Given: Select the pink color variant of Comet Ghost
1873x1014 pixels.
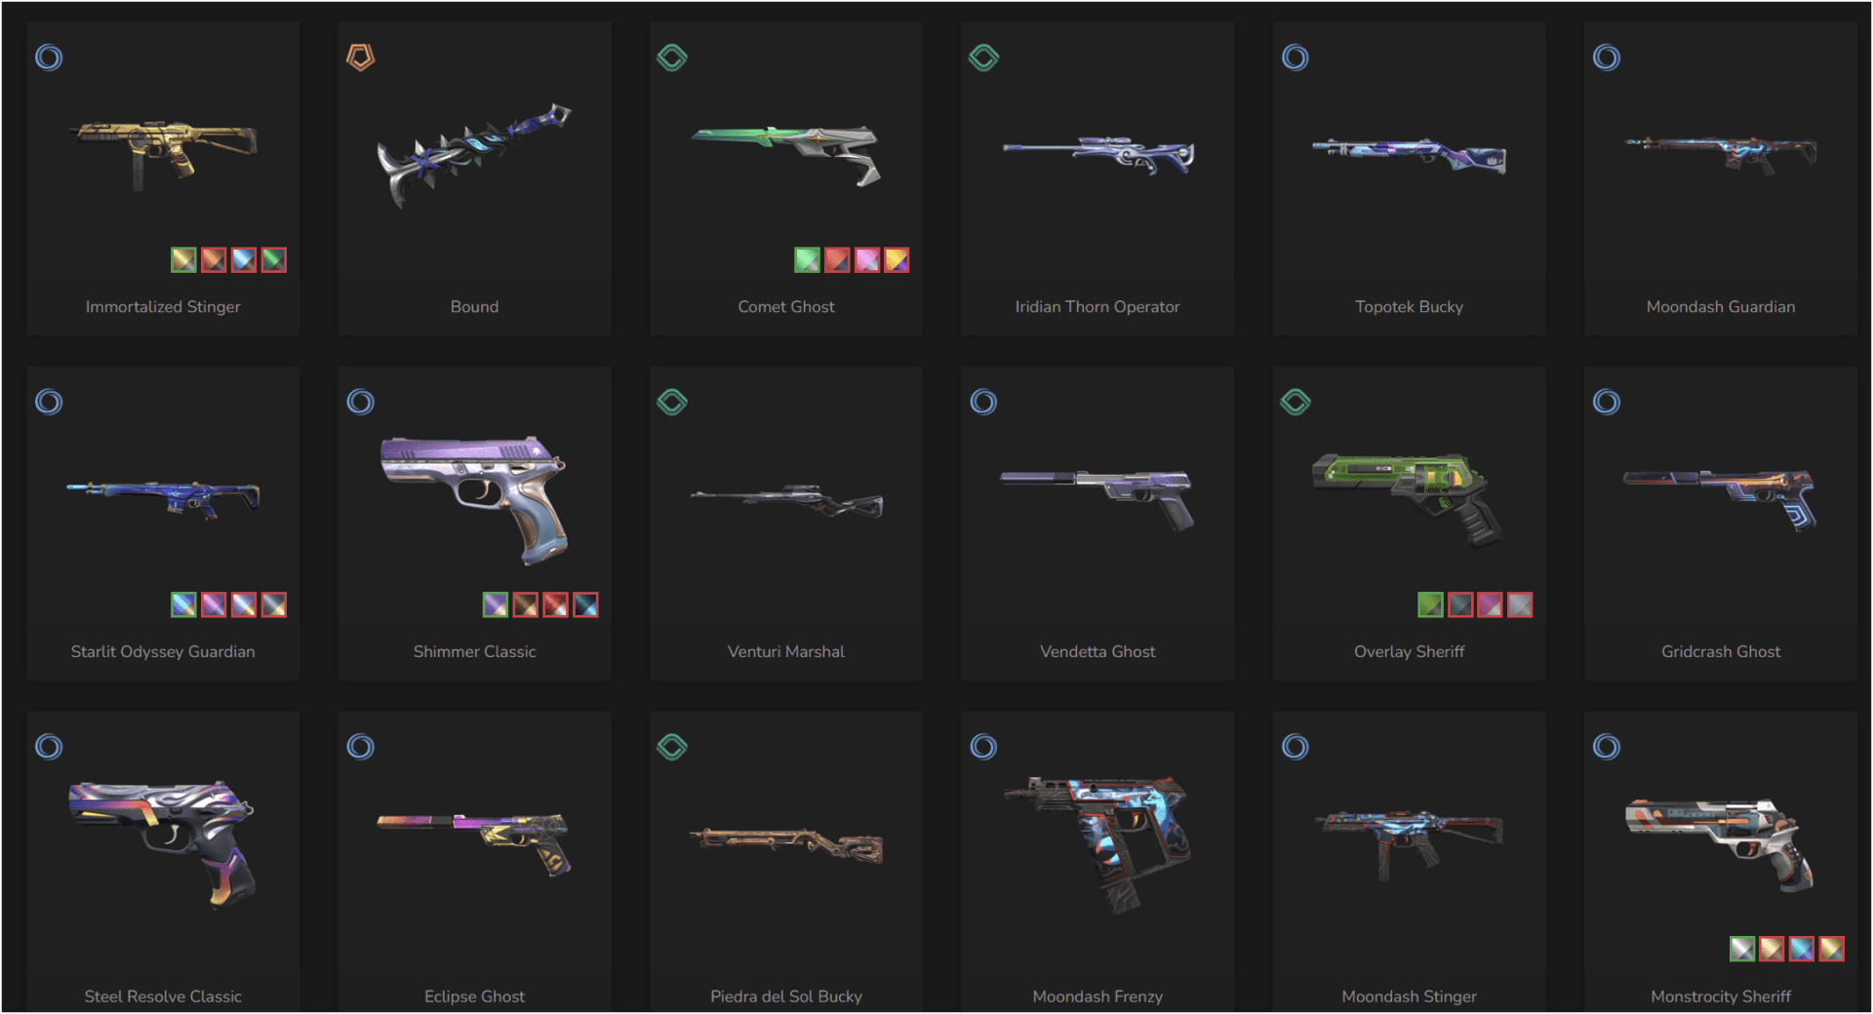Looking at the screenshot, I should pos(866,259).
